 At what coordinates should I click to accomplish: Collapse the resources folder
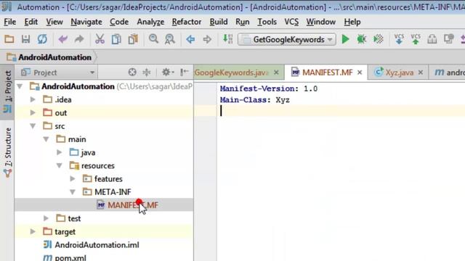(x=60, y=166)
